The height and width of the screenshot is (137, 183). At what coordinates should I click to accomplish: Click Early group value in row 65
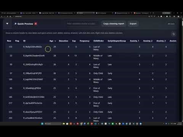110,88
